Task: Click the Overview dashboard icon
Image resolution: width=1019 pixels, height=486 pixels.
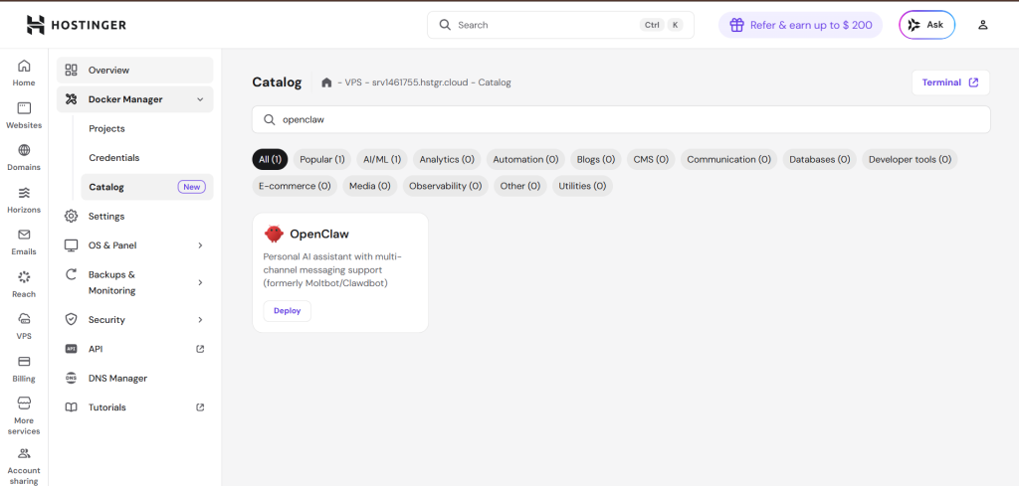Action: (72, 71)
